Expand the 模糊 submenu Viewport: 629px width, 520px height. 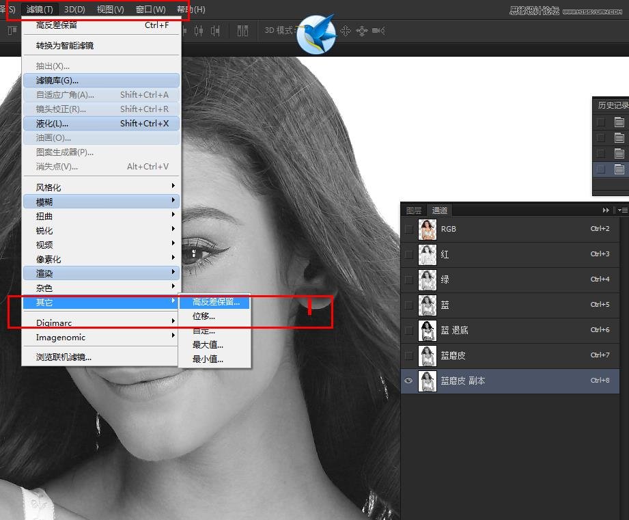101,202
